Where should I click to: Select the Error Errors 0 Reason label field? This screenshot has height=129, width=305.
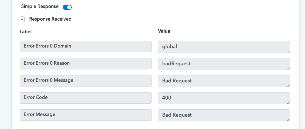pos(86,64)
